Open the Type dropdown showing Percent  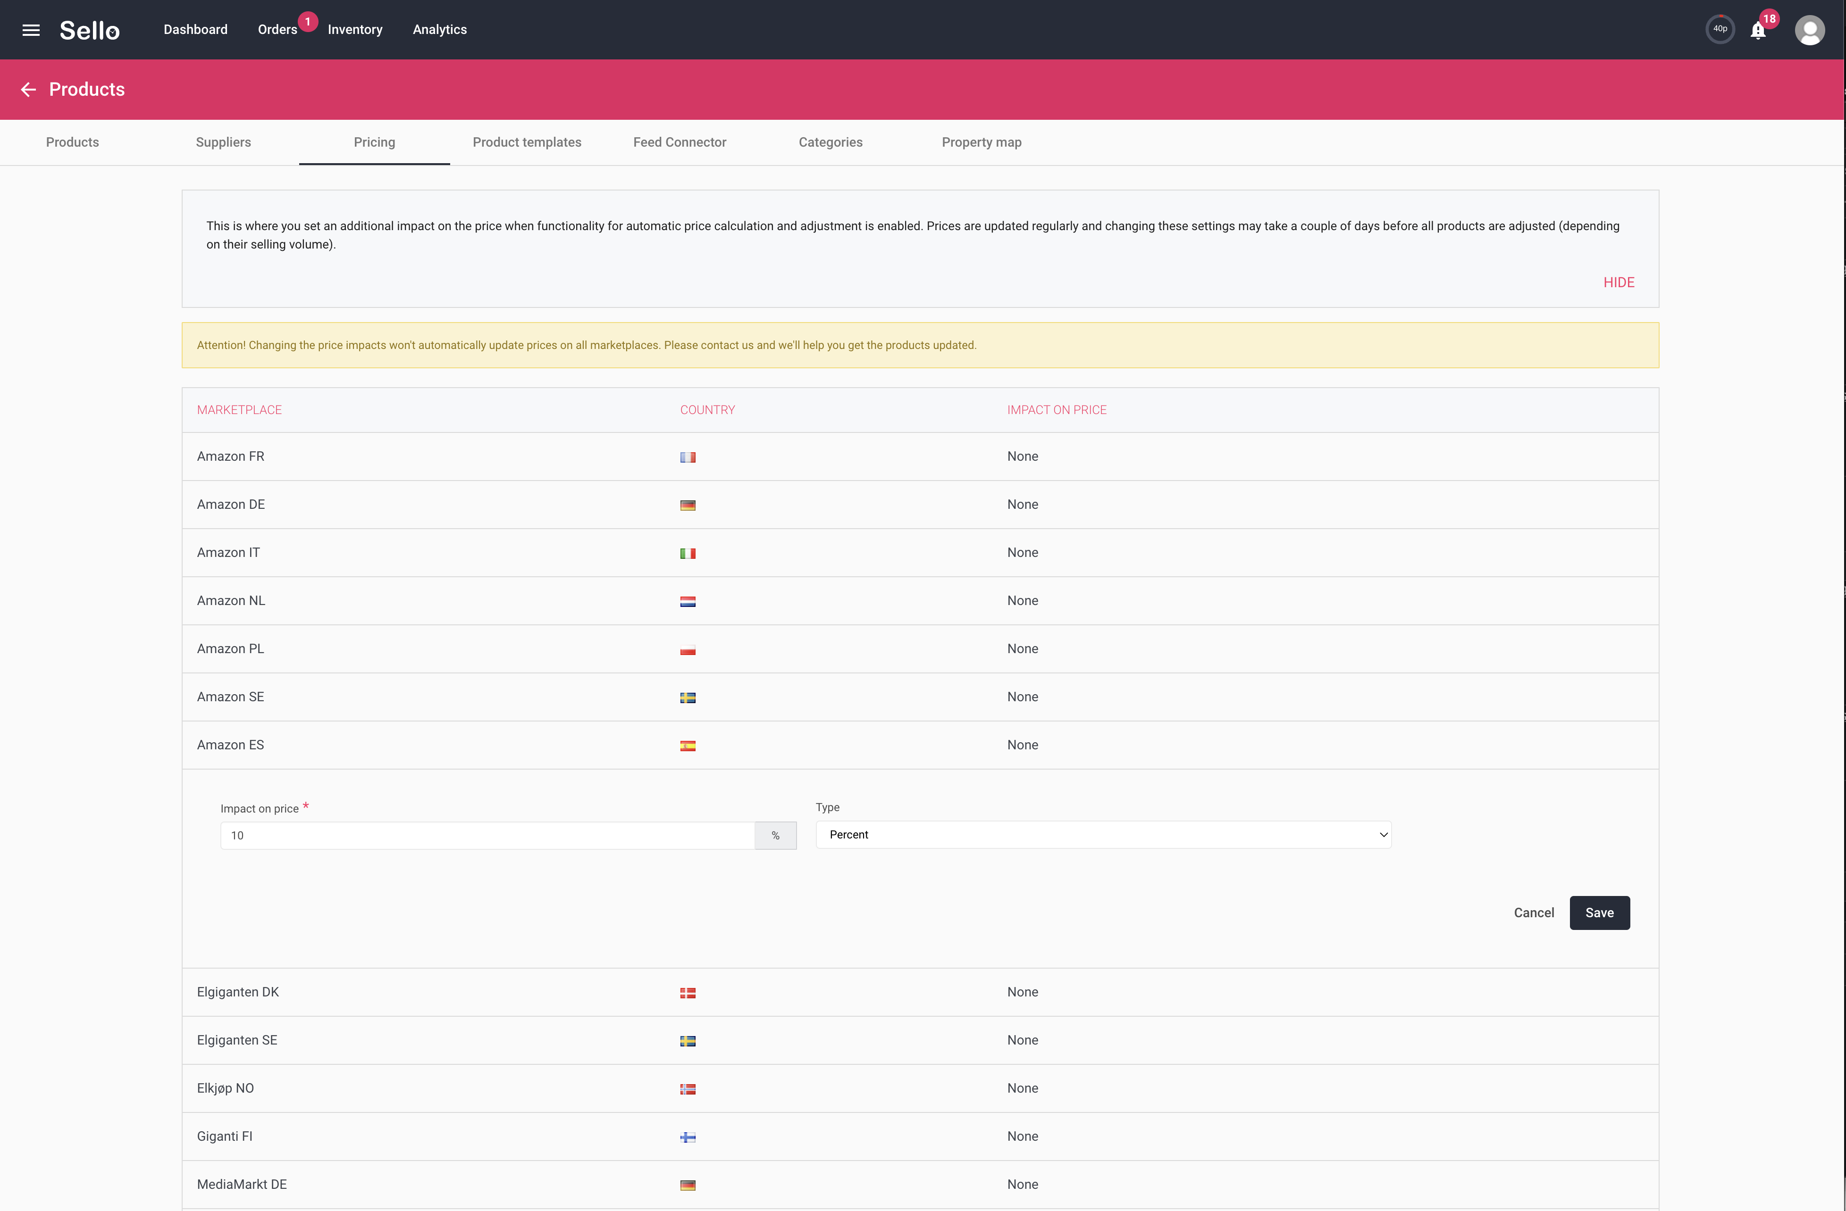[x=1103, y=834]
